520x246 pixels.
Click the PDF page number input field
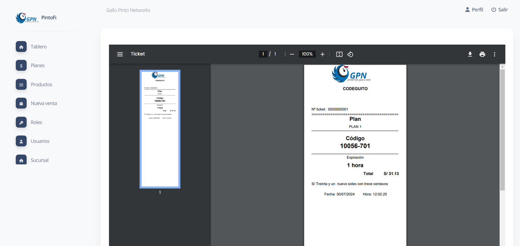click(263, 54)
